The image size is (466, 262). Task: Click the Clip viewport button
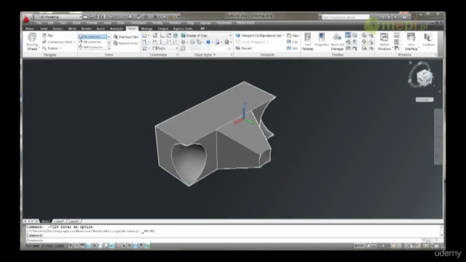[292, 42]
